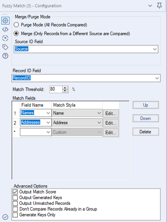167x222 pixels.
Task: Enable Generate Keys Only
Action: (x=15, y=215)
